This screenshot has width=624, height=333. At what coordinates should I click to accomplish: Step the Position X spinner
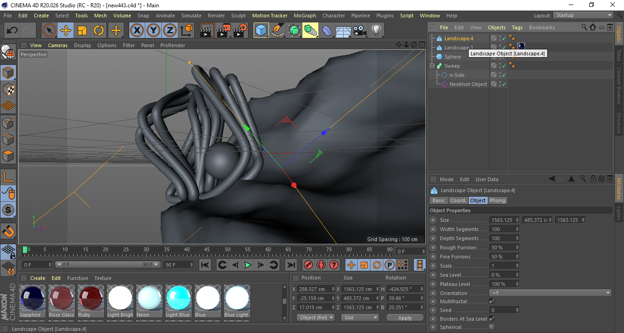coord(333,289)
